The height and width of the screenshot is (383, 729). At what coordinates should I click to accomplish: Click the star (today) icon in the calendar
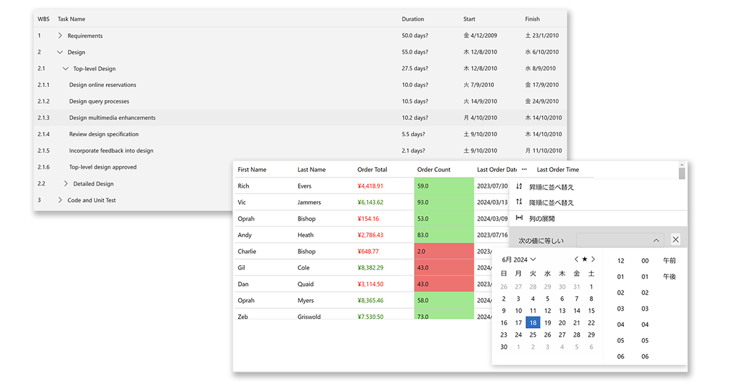tap(584, 260)
